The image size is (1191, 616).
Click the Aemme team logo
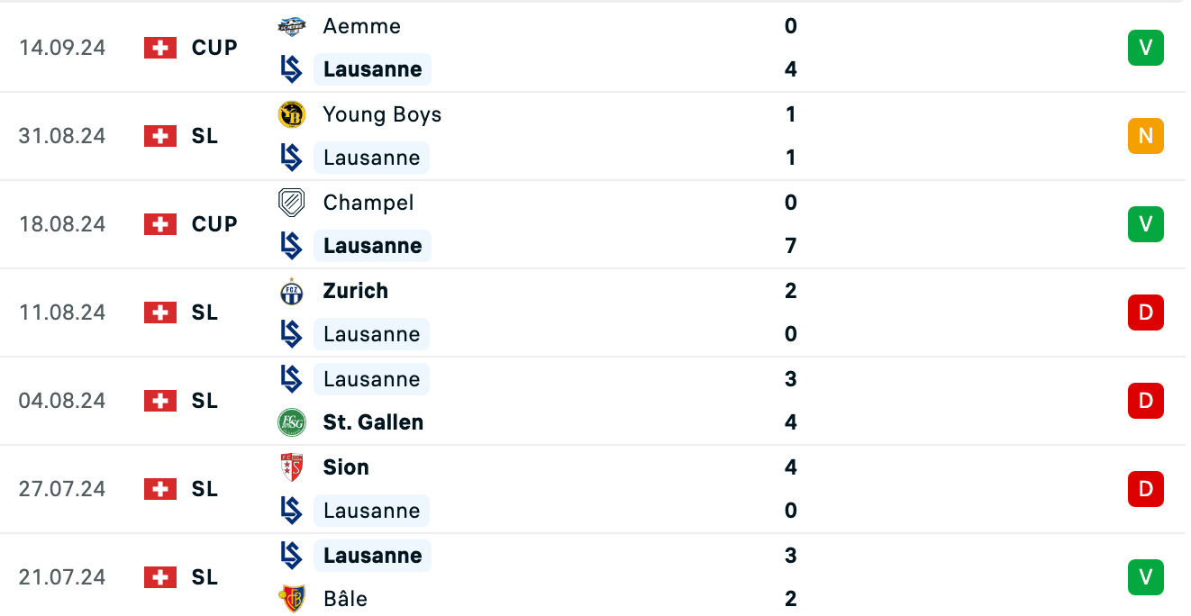coord(292,26)
